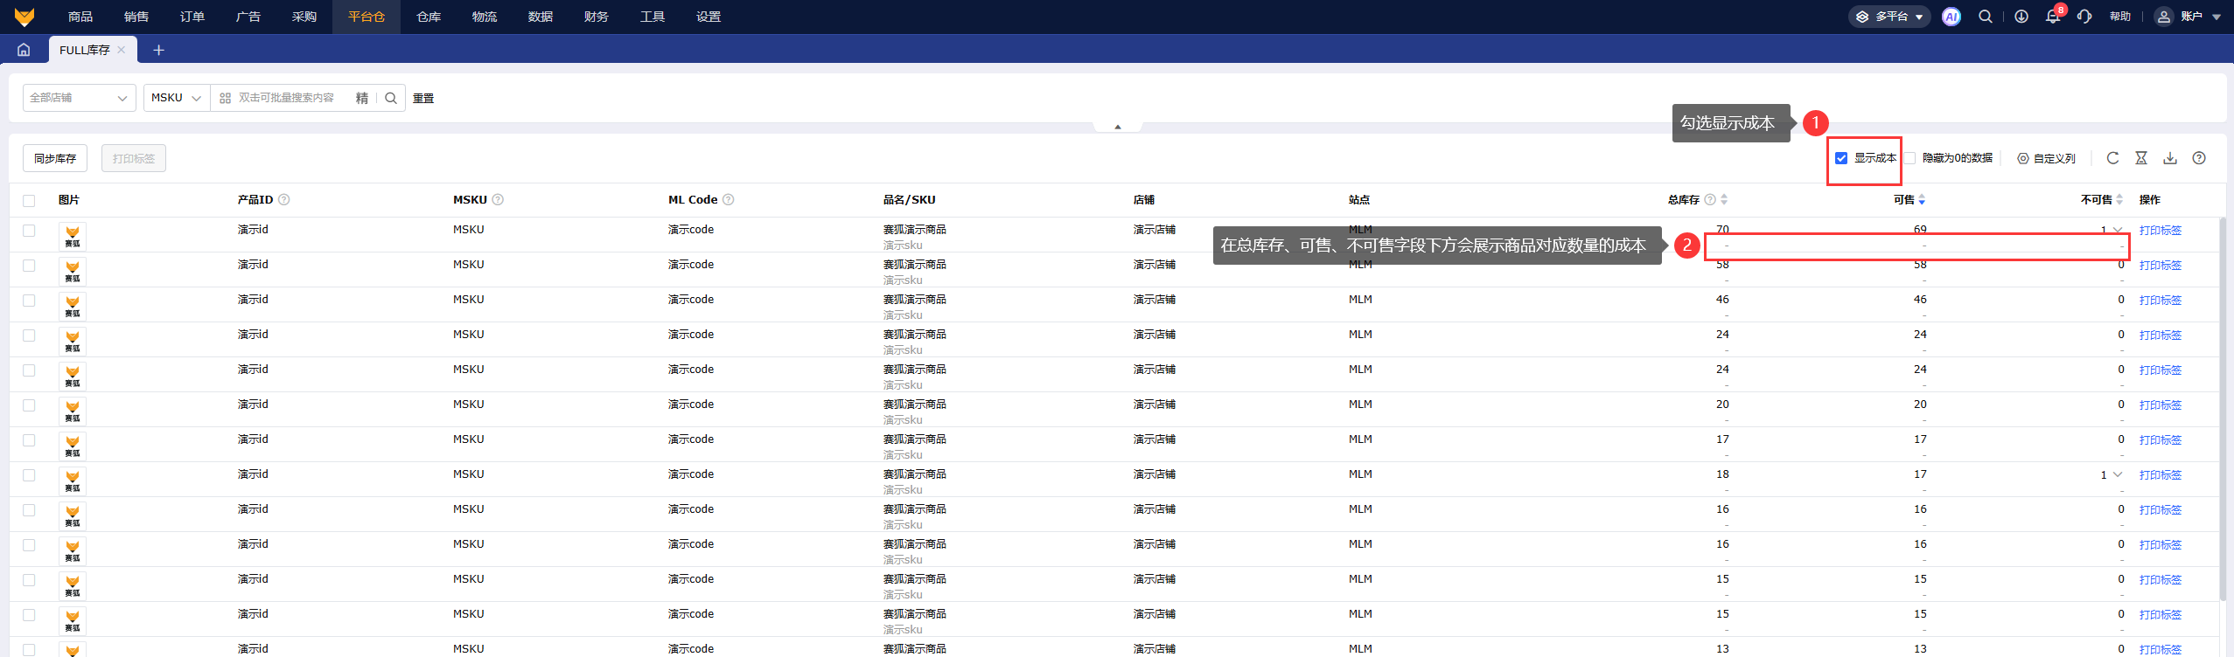Go to the home tab icon

pos(24,50)
